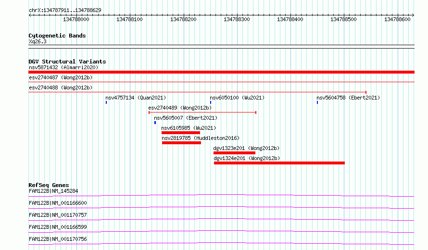Screen dimensions: 428x250
Task: Click the left arrow of the ruler
Action: point(30,15)
